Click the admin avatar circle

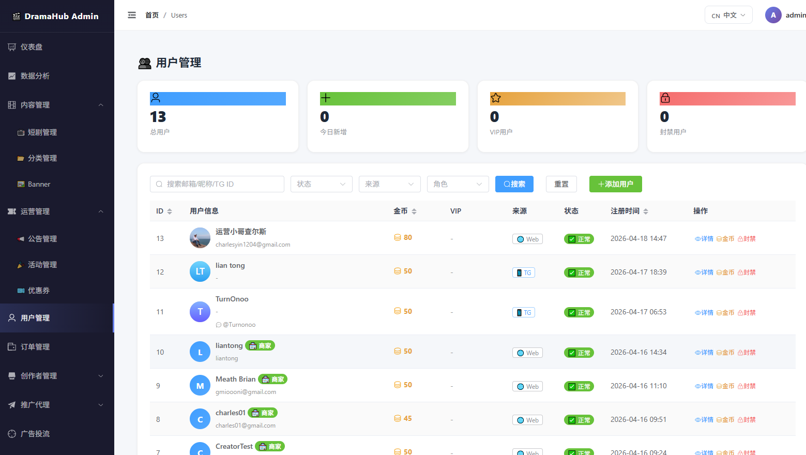pos(773,15)
